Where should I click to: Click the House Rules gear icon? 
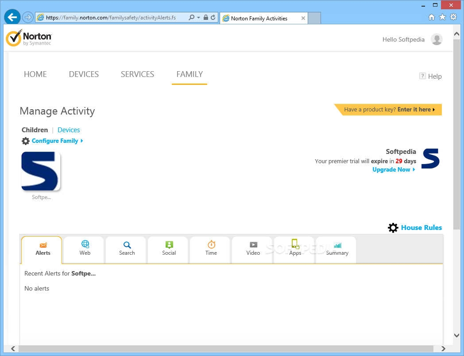click(x=393, y=228)
